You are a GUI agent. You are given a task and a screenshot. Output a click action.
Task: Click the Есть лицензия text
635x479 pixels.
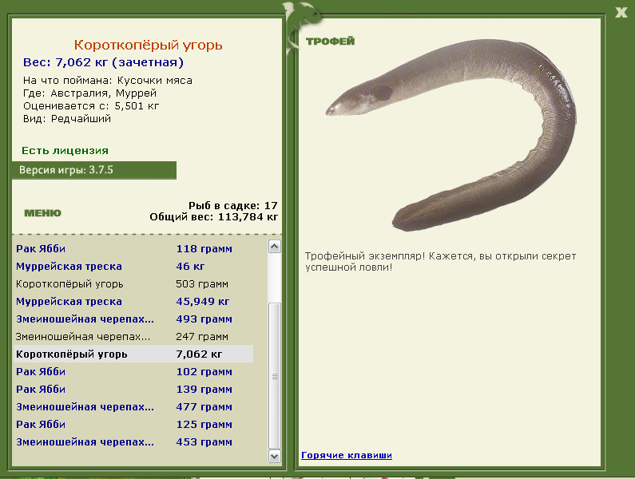click(65, 151)
